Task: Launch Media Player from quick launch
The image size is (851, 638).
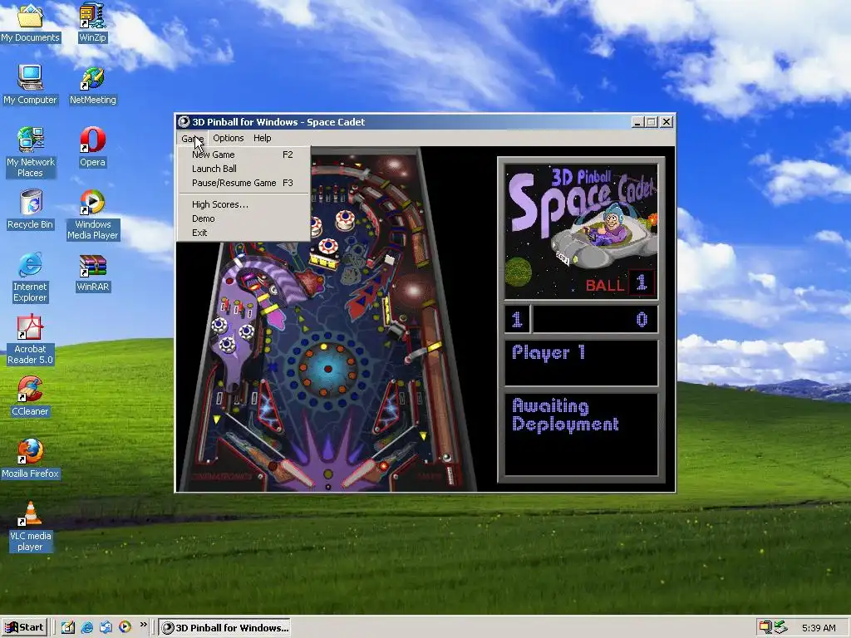Action: click(x=125, y=627)
